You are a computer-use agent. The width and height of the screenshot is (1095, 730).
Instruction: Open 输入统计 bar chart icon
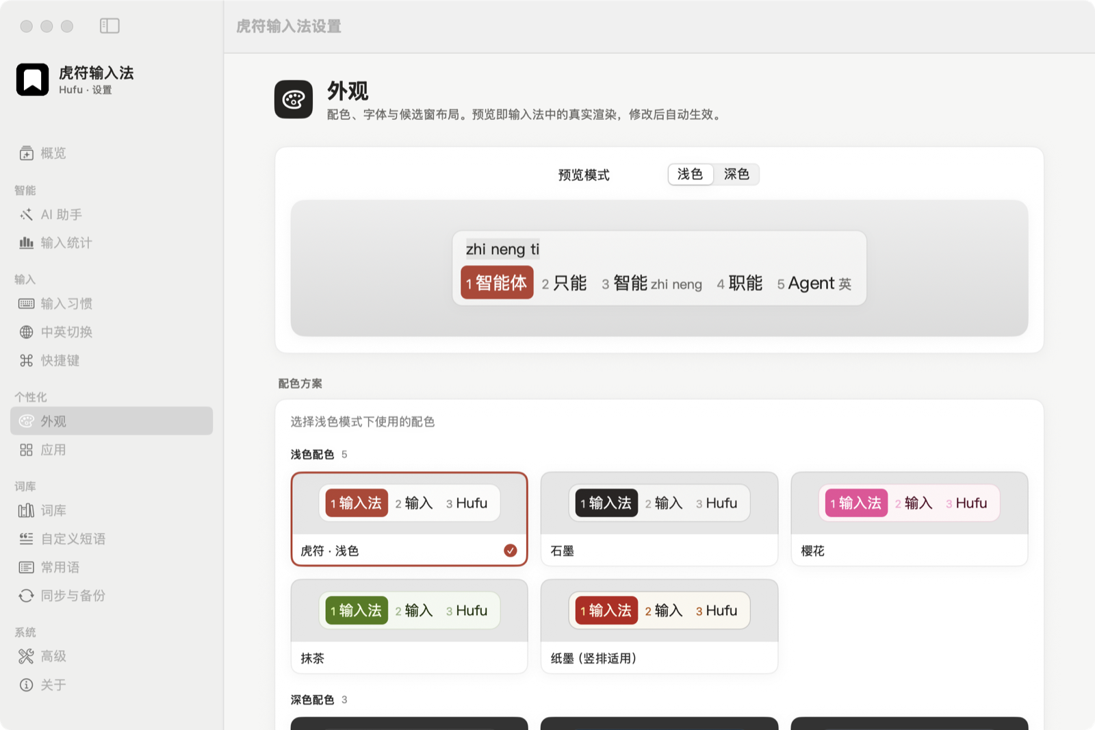point(27,242)
